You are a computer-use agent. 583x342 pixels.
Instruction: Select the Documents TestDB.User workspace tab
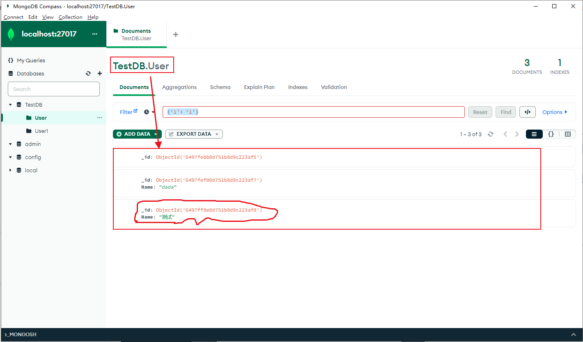coord(136,34)
